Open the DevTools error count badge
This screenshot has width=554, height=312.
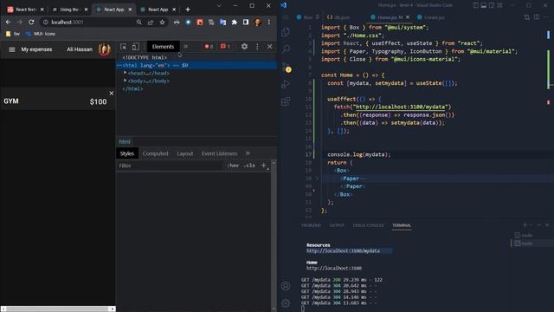(x=209, y=47)
